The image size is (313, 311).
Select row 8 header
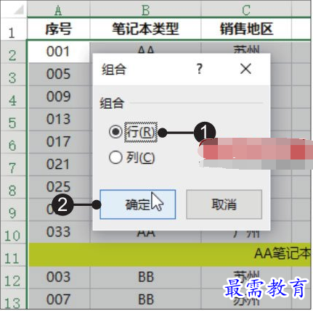point(13,187)
